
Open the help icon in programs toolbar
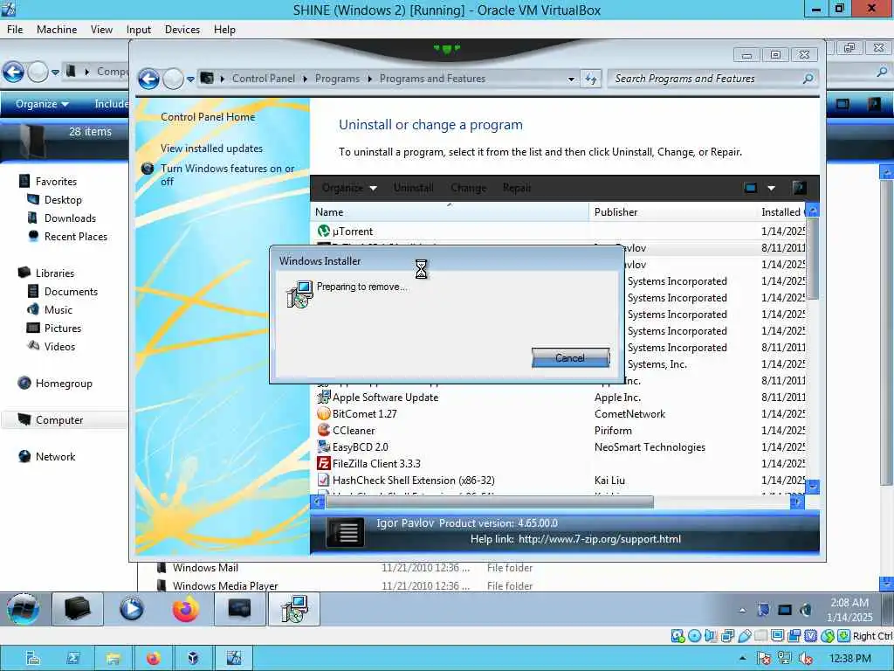click(800, 188)
